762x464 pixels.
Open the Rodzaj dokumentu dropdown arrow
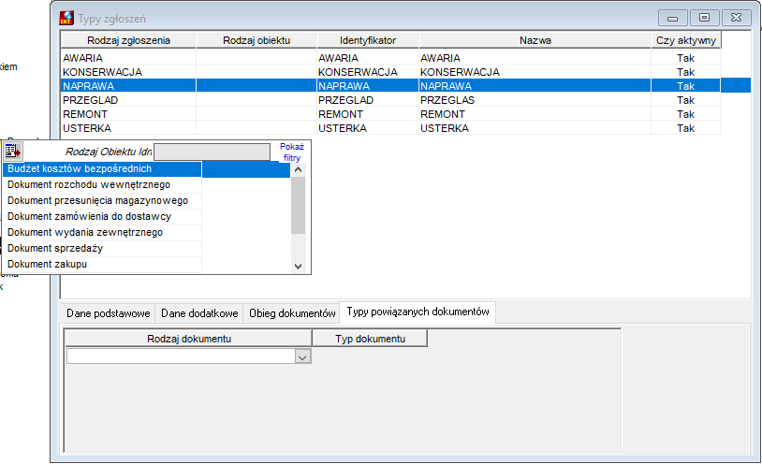[302, 357]
